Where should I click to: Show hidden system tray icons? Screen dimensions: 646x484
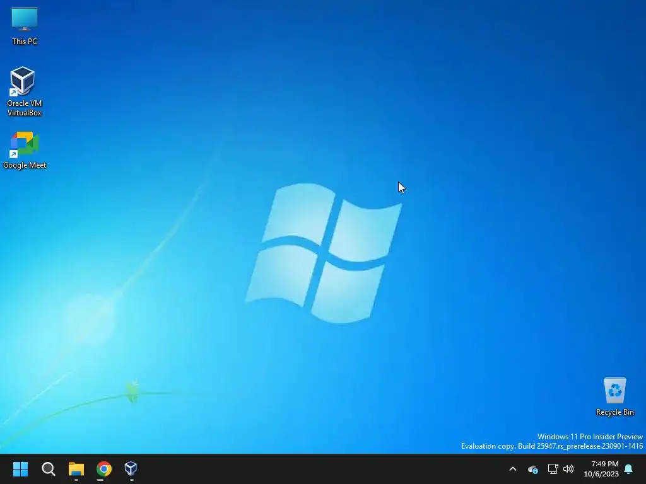513,469
